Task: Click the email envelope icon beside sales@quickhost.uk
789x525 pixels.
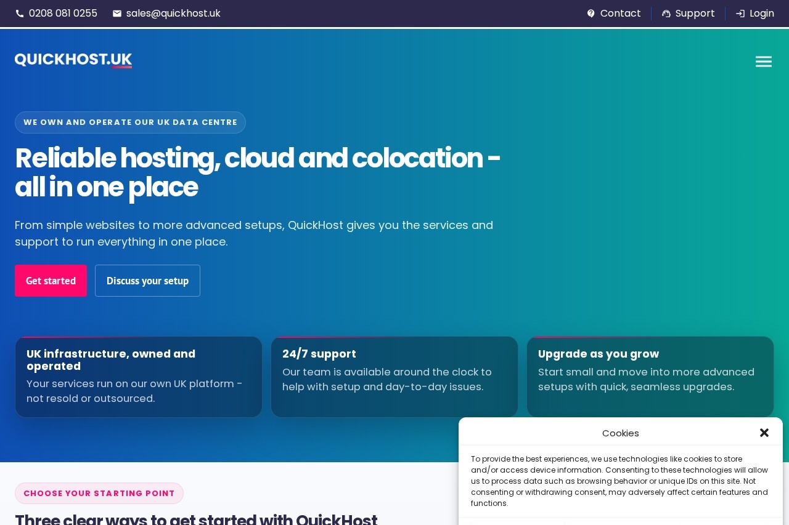Action: (x=117, y=13)
